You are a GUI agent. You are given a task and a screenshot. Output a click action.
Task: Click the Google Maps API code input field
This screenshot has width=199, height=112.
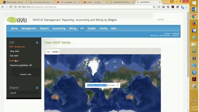click(x=26, y=70)
